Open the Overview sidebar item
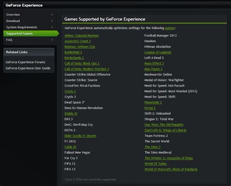 pyautogui.click(x=30, y=15)
